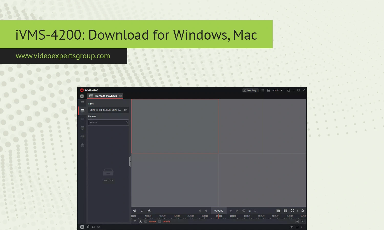The height and width of the screenshot is (230, 384).
Task: Enable the Vehicle checkbox
Action: click(159, 222)
